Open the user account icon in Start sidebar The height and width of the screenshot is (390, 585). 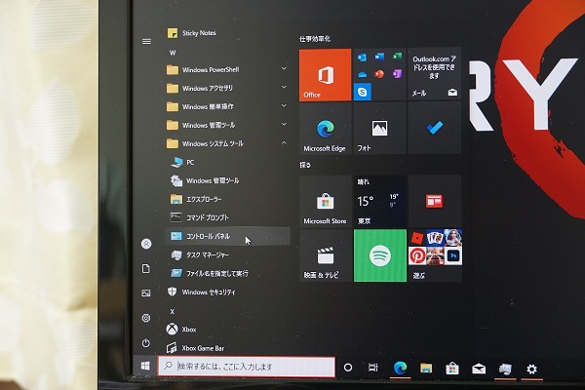(x=146, y=244)
